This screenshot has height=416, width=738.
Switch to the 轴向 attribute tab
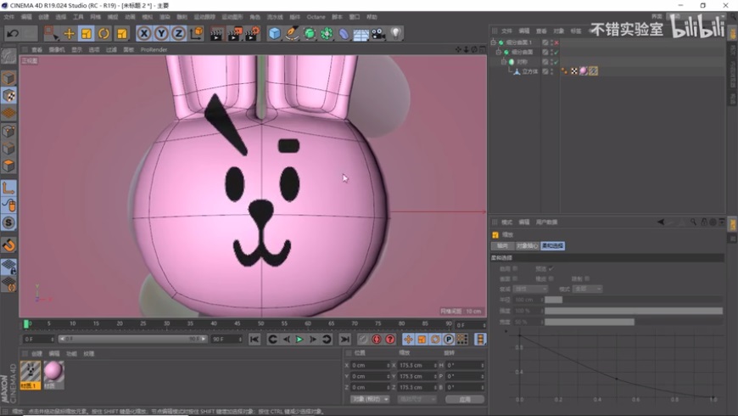coord(502,246)
